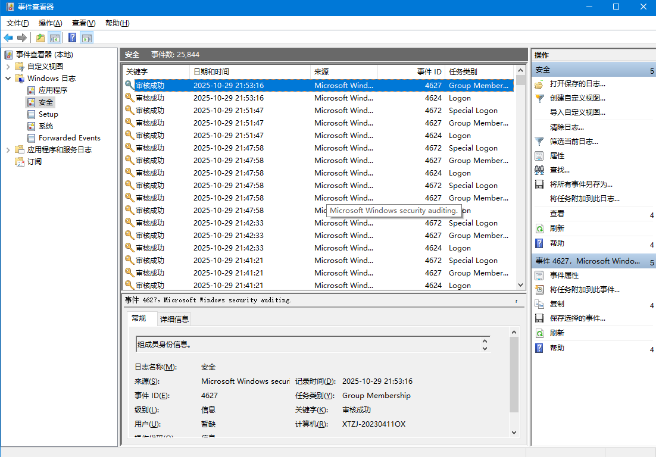Toggle the show/hide console tree toolbar button
The width and height of the screenshot is (656, 457).
(x=55, y=38)
